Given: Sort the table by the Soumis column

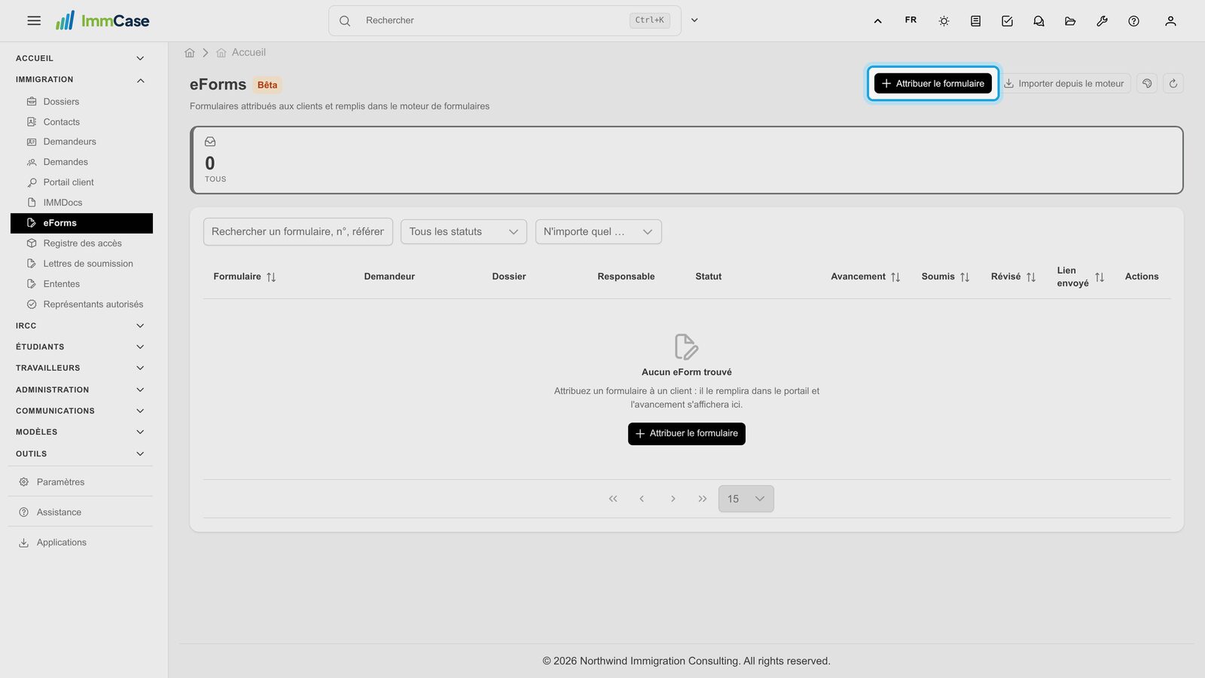Looking at the screenshot, I should [x=965, y=277].
